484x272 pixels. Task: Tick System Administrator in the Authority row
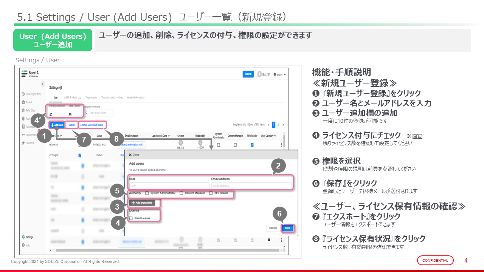147,193
